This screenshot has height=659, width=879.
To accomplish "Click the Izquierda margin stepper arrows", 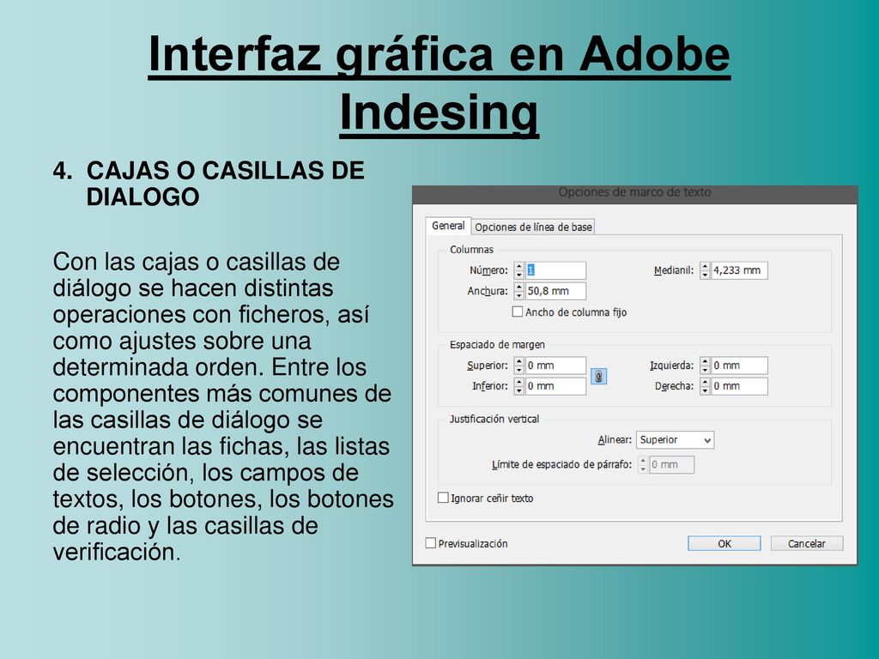I will coord(705,366).
